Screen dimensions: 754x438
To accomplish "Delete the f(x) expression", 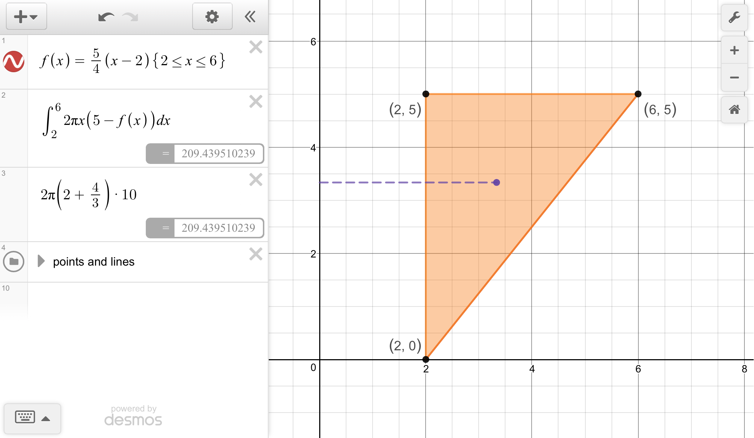I will pyautogui.click(x=256, y=47).
